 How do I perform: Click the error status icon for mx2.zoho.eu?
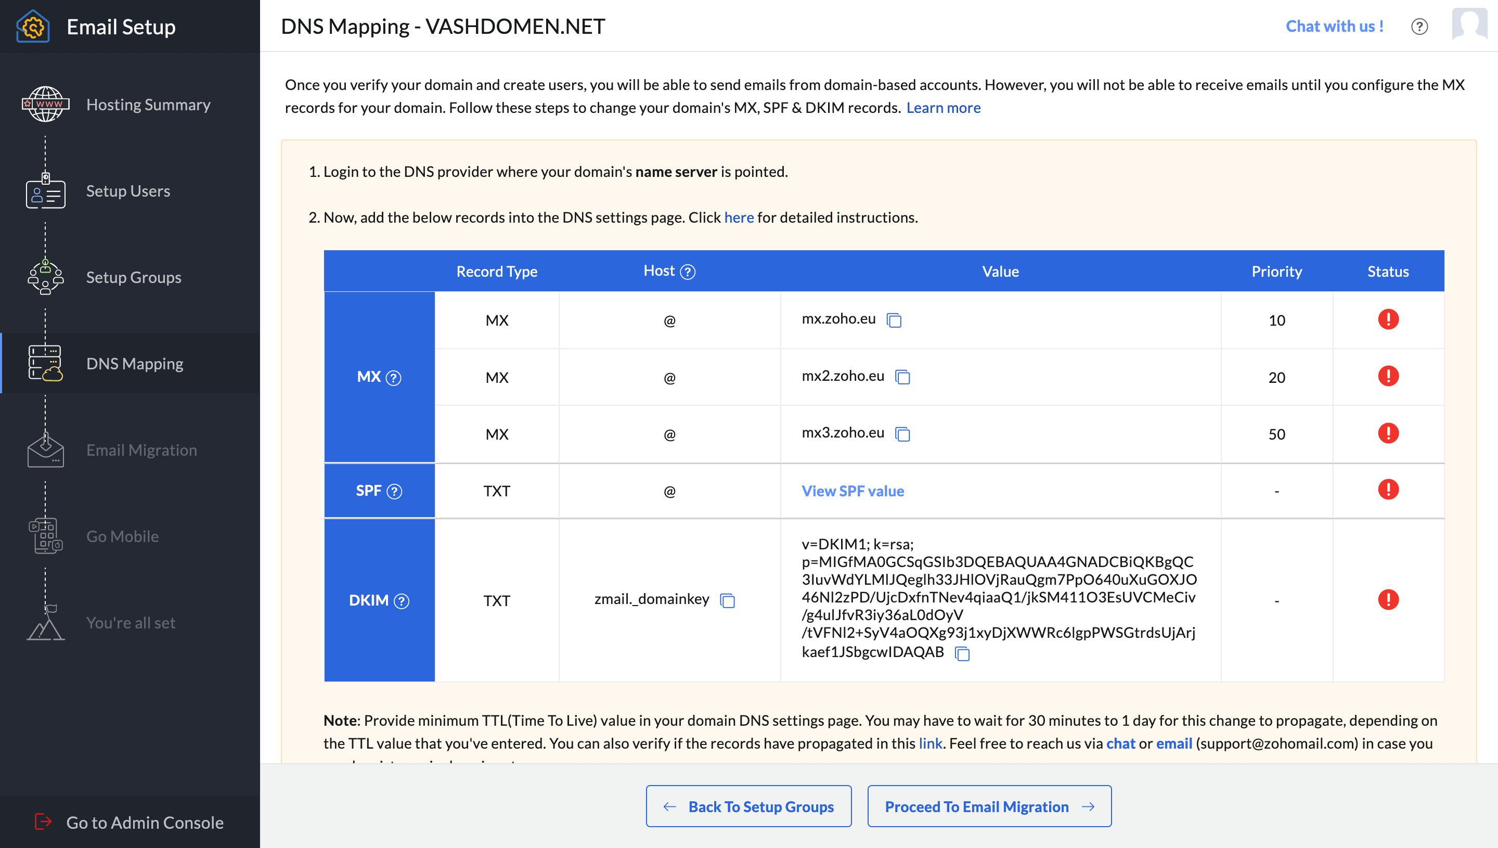pyautogui.click(x=1388, y=376)
